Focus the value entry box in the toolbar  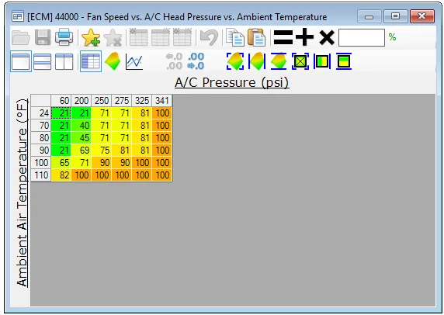point(362,37)
